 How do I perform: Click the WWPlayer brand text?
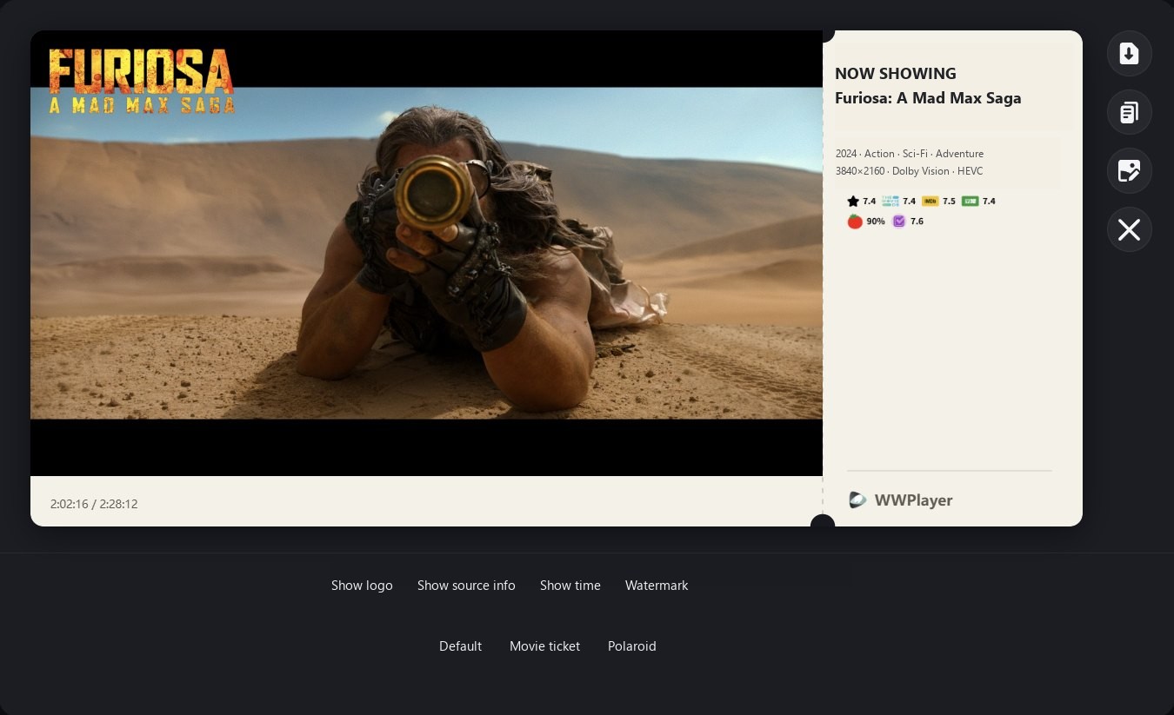[914, 500]
